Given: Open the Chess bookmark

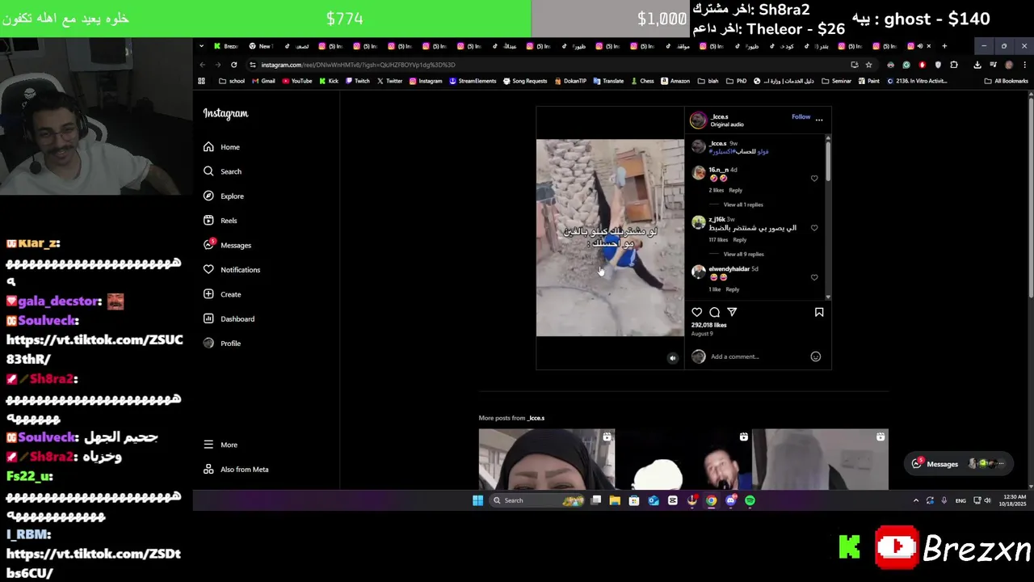Looking at the screenshot, I should pyautogui.click(x=642, y=81).
